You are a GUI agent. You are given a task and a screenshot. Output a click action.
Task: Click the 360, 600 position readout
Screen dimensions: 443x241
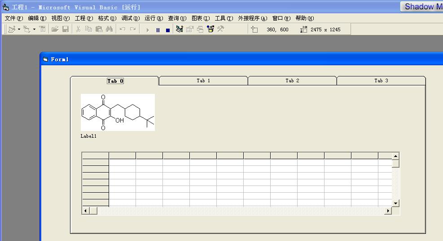coord(277,30)
